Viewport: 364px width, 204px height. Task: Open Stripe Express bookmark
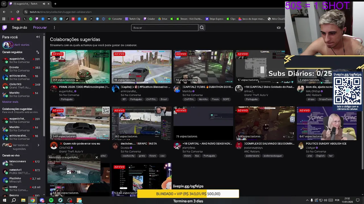click(x=214, y=19)
